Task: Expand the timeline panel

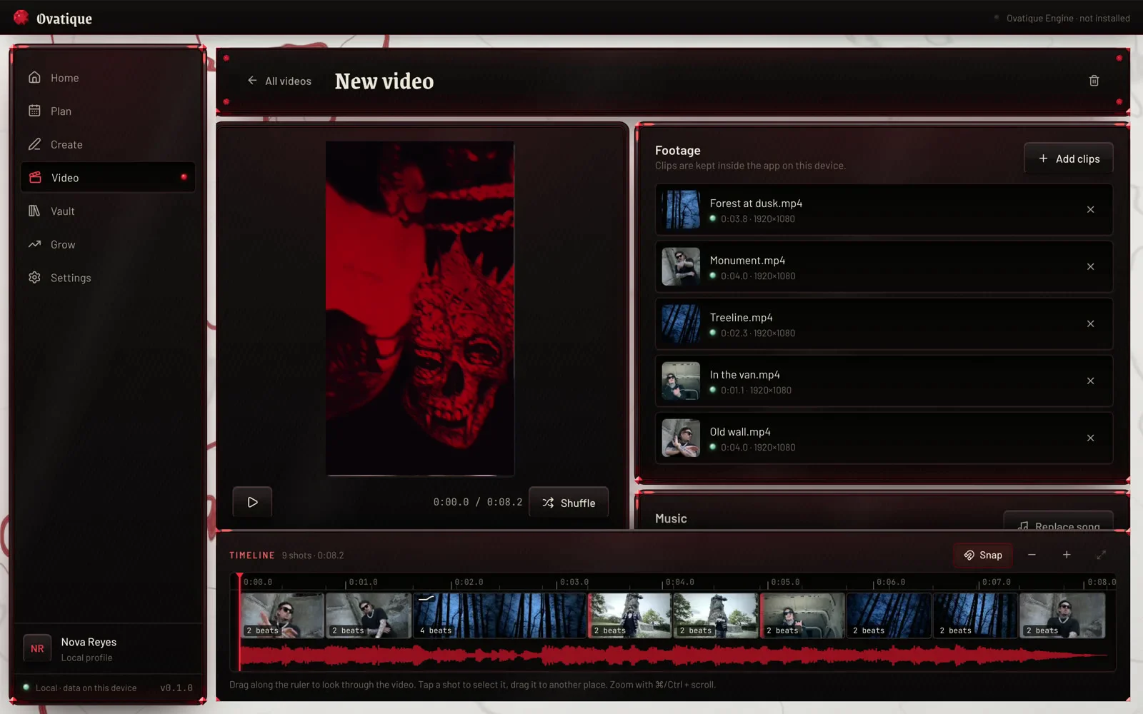Action: tap(1101, 555)
